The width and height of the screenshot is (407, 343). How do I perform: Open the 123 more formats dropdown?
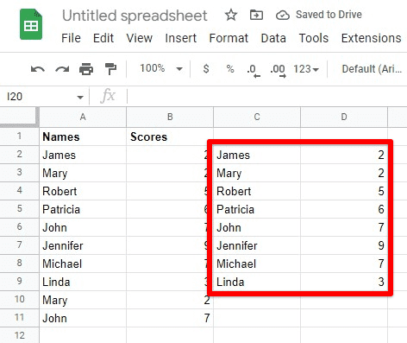click(x=306, y=69)
